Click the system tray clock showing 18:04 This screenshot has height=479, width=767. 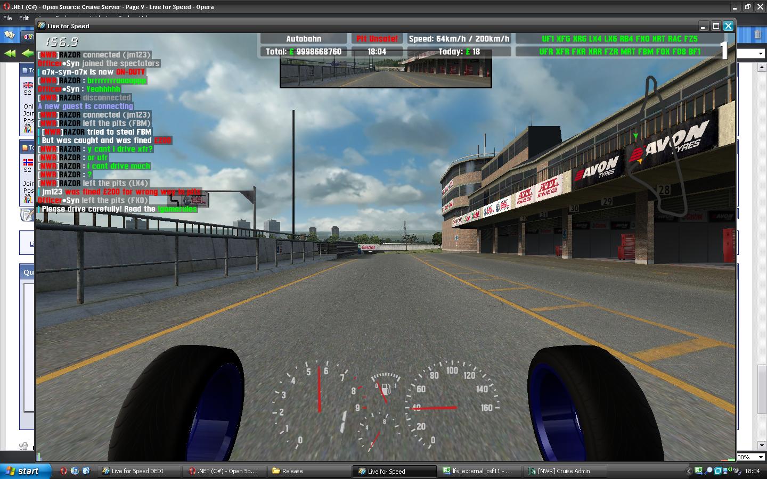click(753, 471)
